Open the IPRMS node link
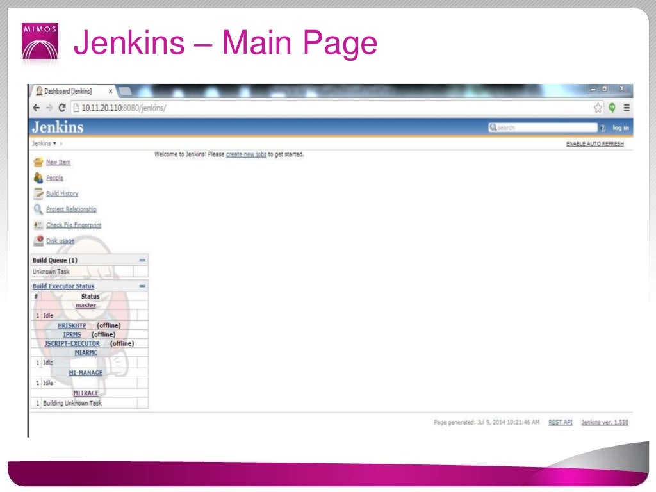 pos(72,334)
